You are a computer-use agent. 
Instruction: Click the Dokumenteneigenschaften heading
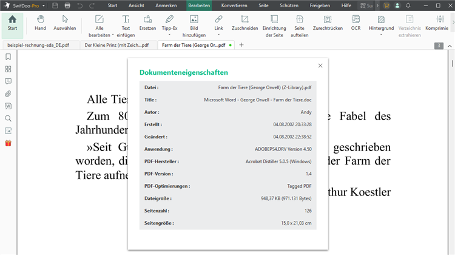point(184,73)
